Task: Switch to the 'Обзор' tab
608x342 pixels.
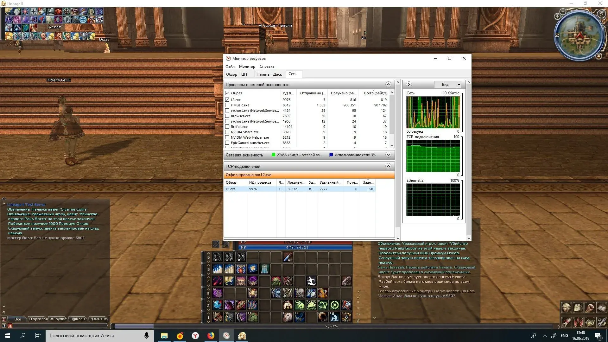Action: [231, 74]
